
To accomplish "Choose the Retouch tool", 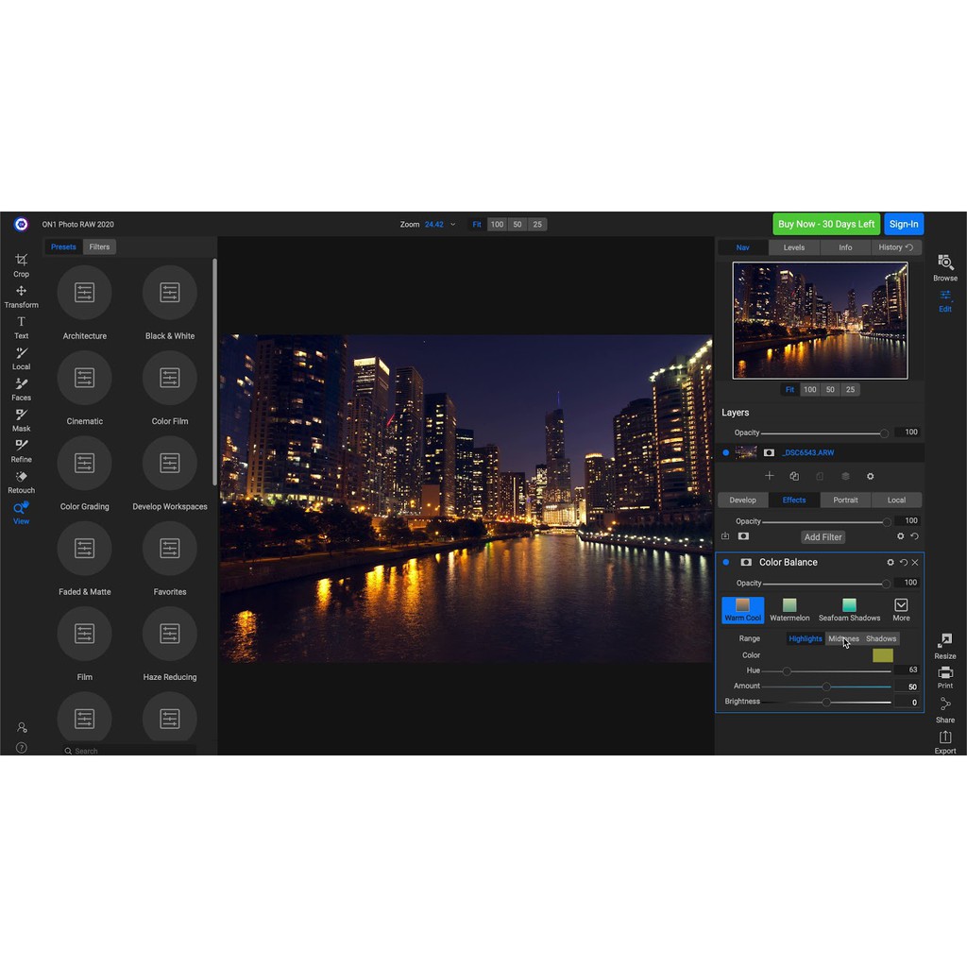I will 21,481.
